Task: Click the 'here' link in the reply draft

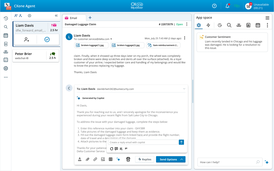Action: (x=140, y=135)
